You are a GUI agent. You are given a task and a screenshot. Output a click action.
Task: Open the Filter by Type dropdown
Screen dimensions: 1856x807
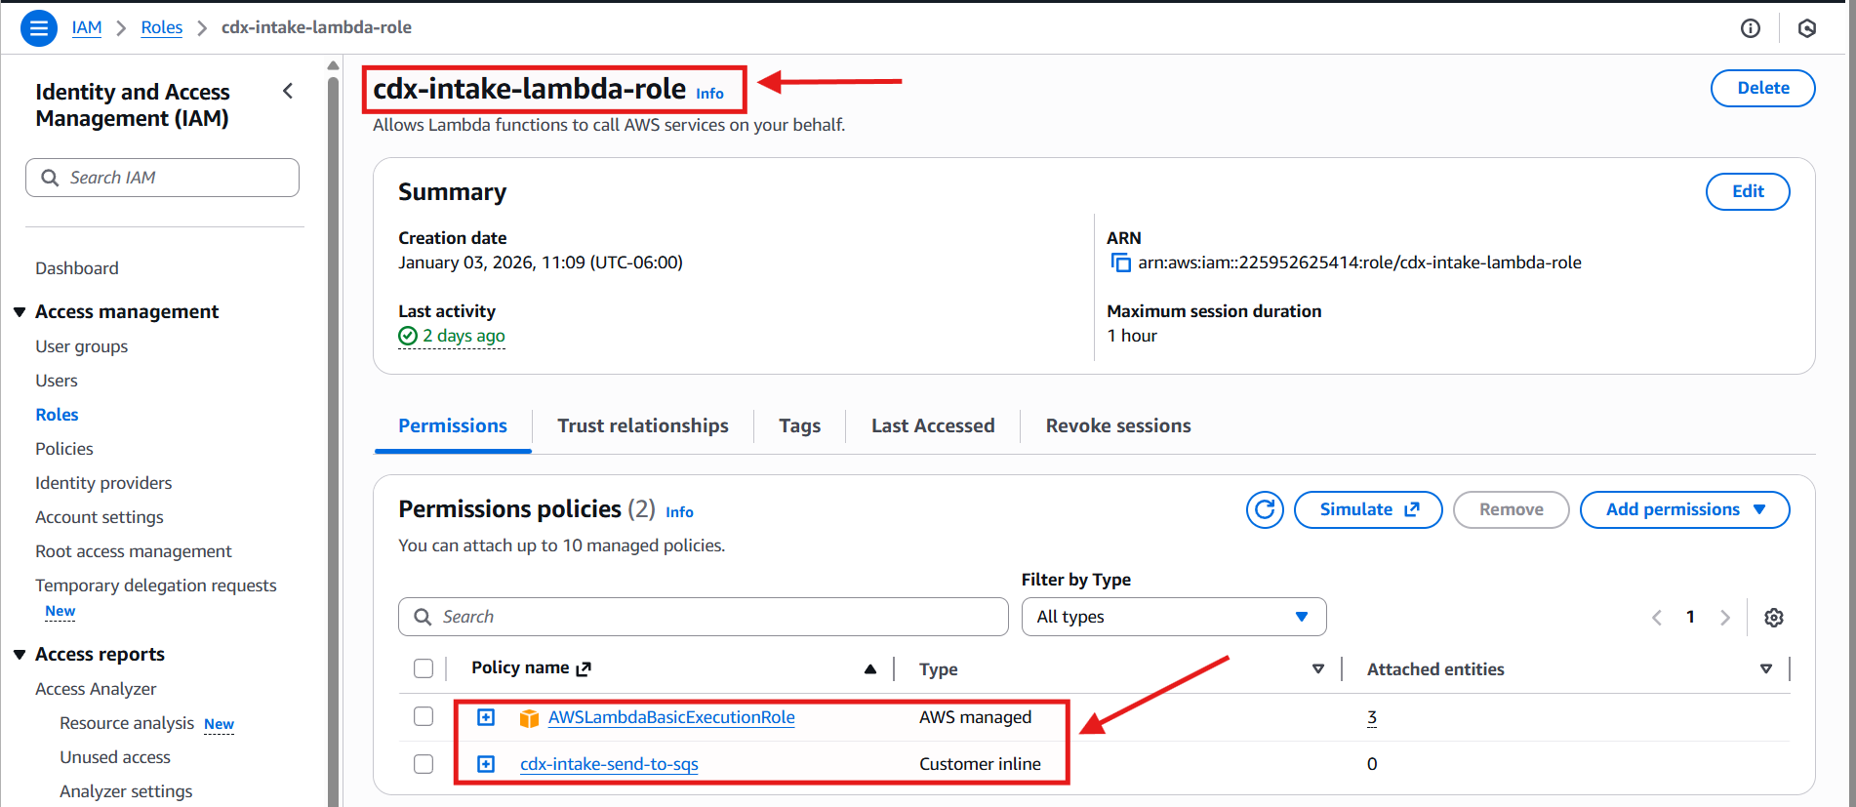click(1173, 617)
